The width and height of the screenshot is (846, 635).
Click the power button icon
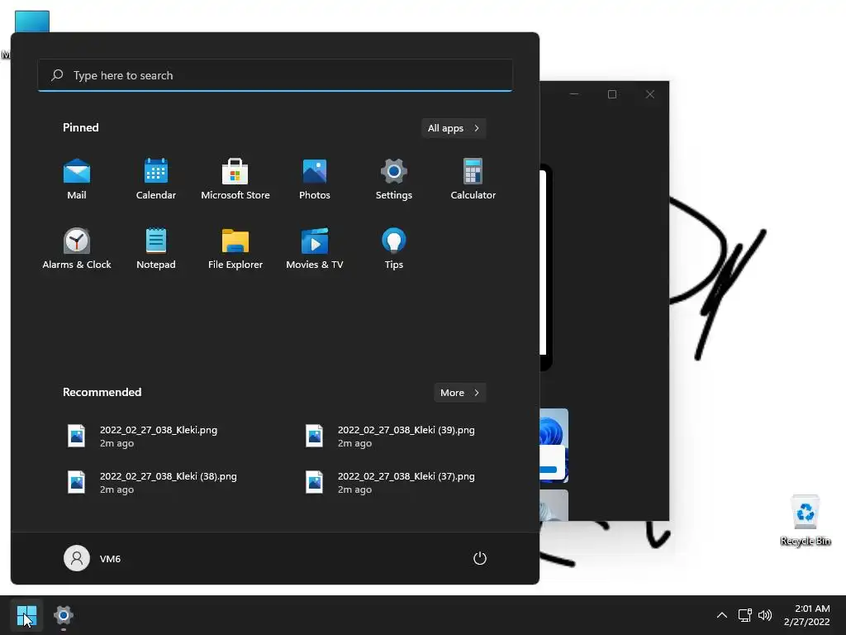coord(480,558)
